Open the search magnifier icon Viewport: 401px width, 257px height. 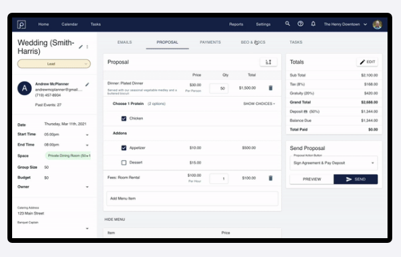click(288, 24)
